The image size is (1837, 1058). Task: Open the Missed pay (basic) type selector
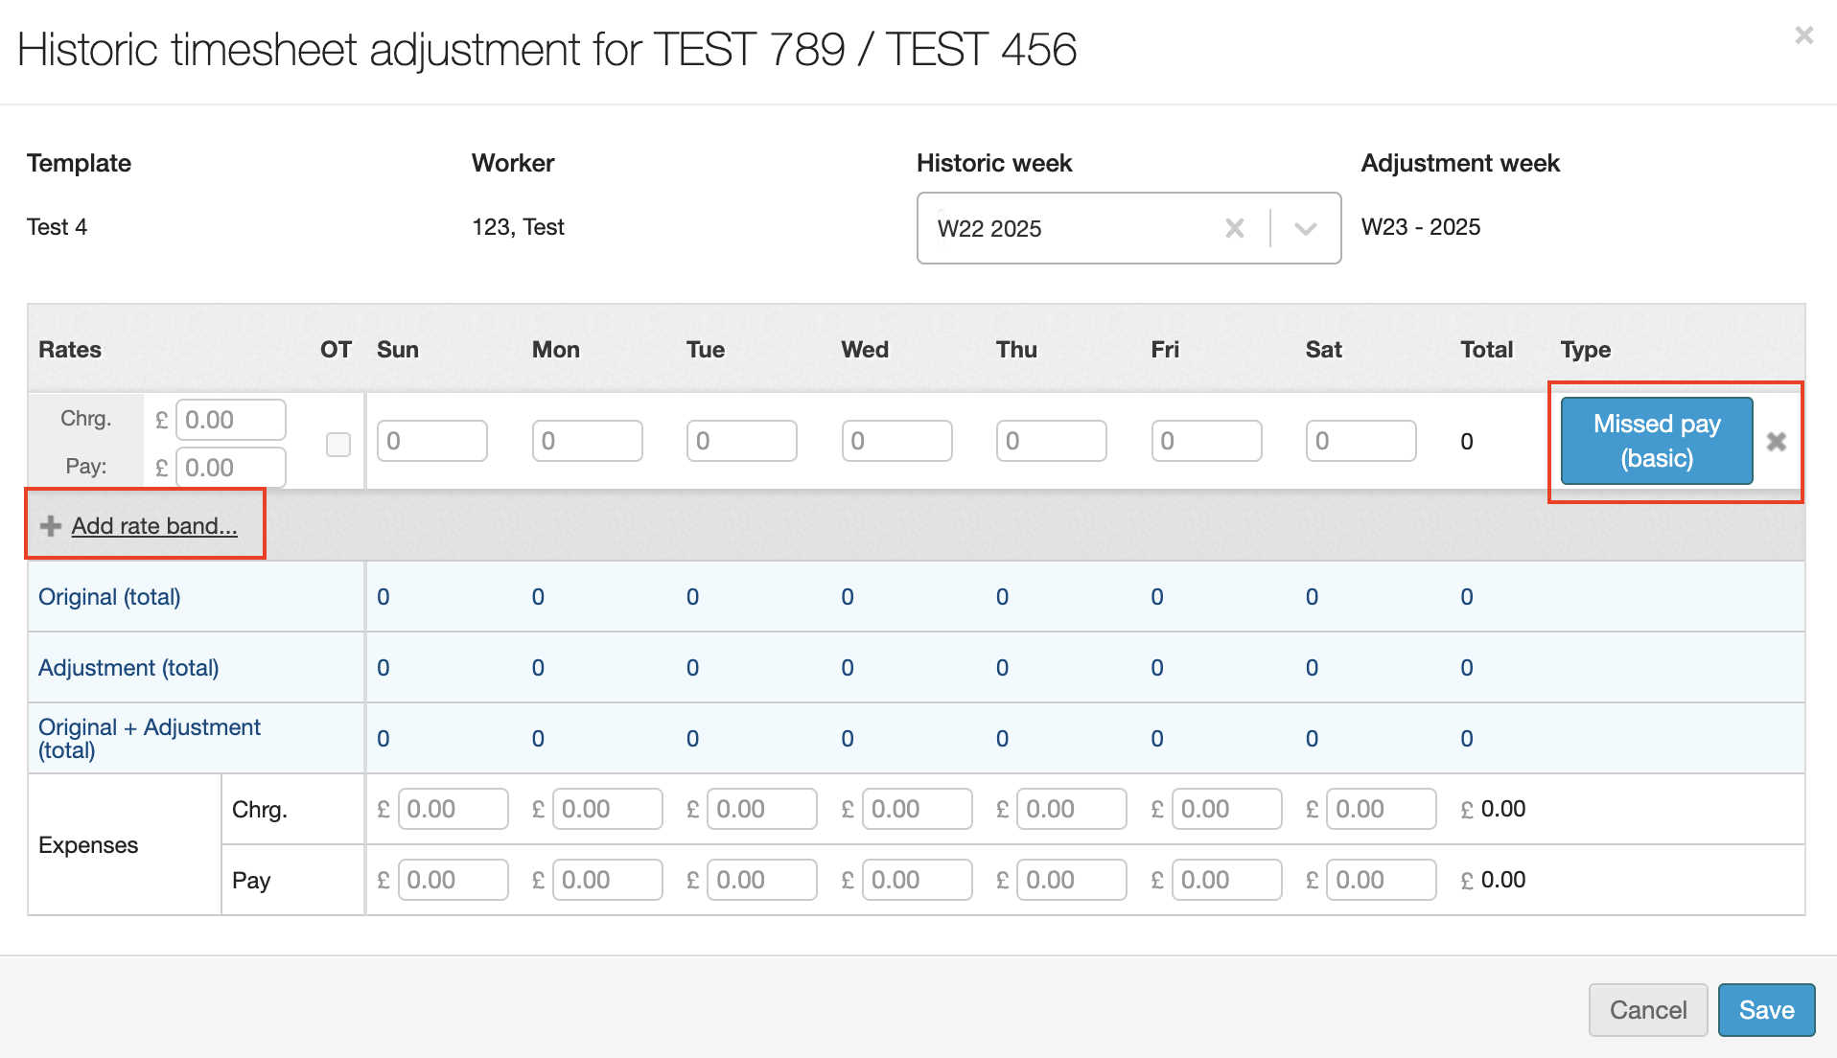pyautogui.click(x=1656, y=441)
